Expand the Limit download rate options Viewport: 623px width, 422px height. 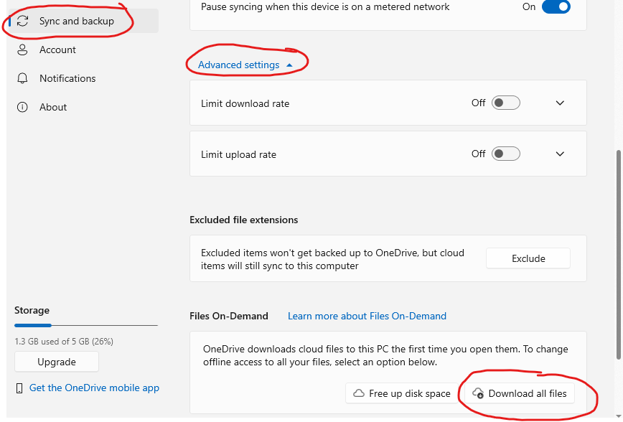pyautogui.click(x=560, y=103)
